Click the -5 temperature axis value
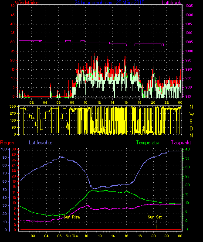The height and width of the screenshot is (242, 203). pos(186,230)
